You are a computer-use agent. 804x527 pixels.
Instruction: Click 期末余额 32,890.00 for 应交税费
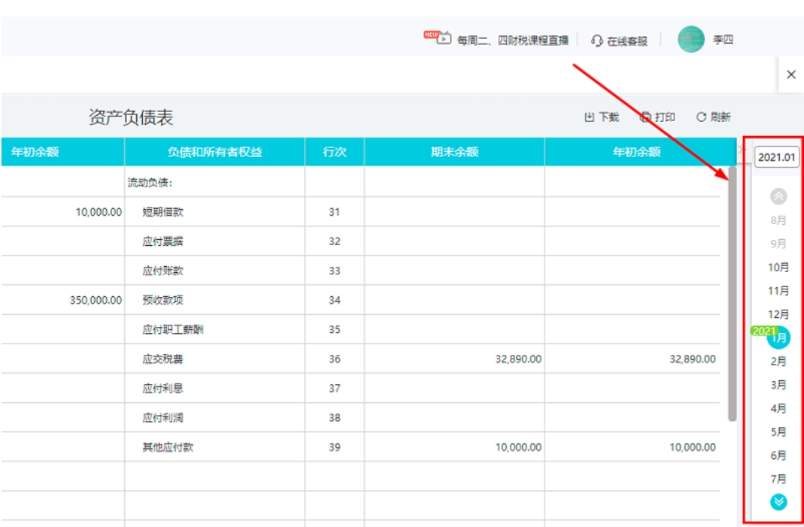[x=518, y=359]
